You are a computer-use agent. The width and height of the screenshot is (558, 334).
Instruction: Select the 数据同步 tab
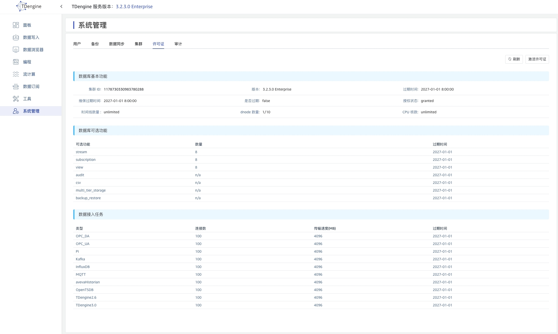coord(117,44)
